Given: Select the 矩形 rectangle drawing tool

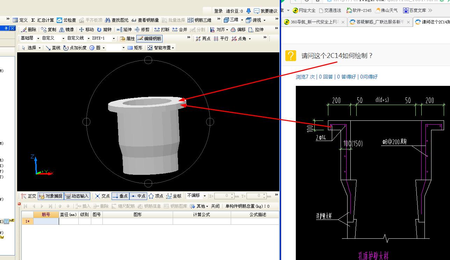Looking at the screenshot, I should (x=135, y=48).
